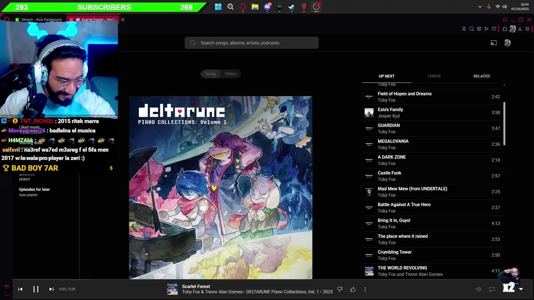
Task: Play Ezio's Family from the queue
Action: [x=432, y=112]
